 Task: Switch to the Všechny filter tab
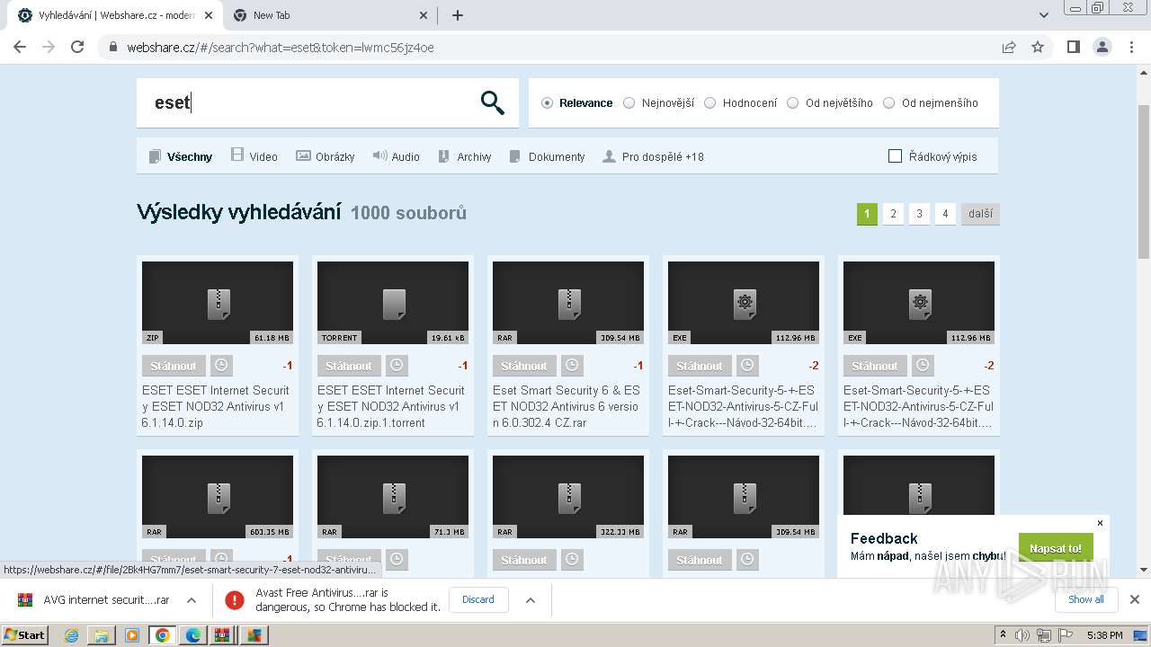point(181,156)
